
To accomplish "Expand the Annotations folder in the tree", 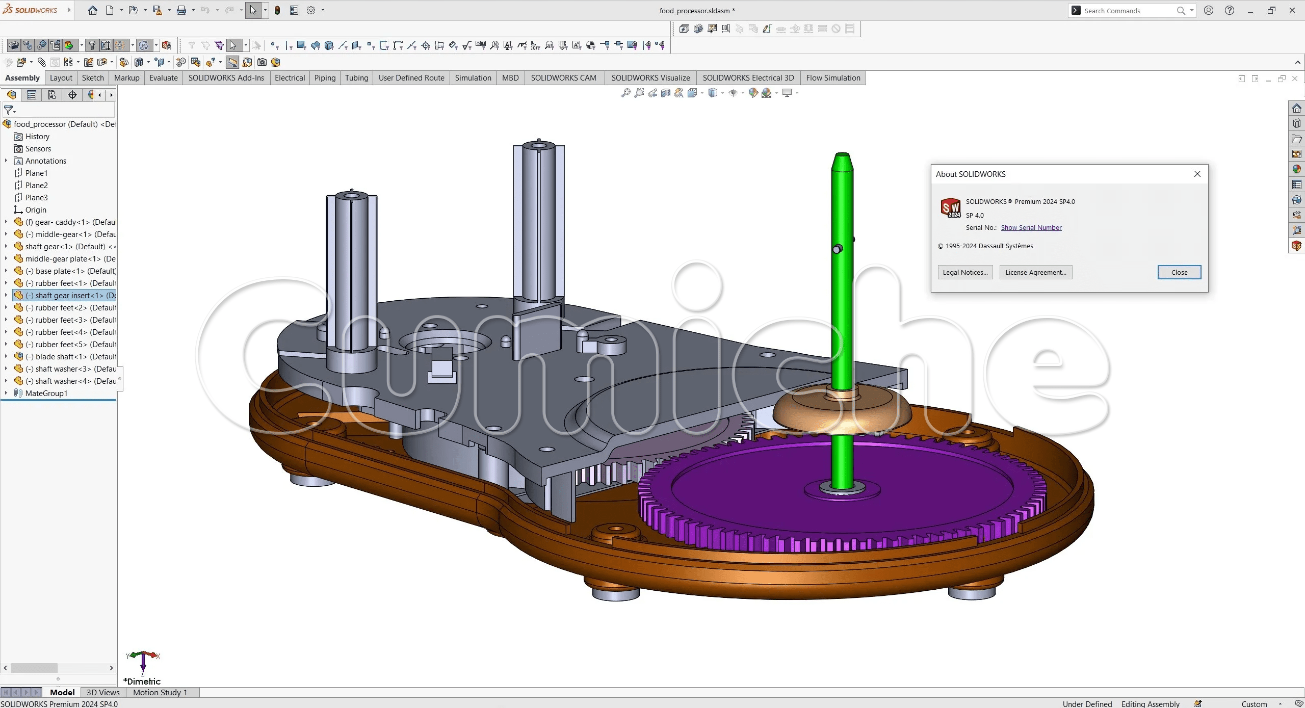I will click(x=6, y=161).
